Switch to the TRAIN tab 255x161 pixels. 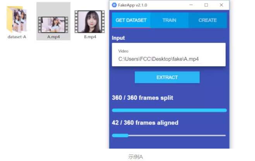pyautogui.click(x=169, y=20)
